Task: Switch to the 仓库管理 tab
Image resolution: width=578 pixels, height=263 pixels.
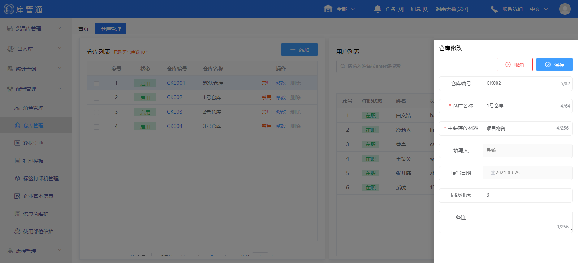Action: tap(111, 29)
